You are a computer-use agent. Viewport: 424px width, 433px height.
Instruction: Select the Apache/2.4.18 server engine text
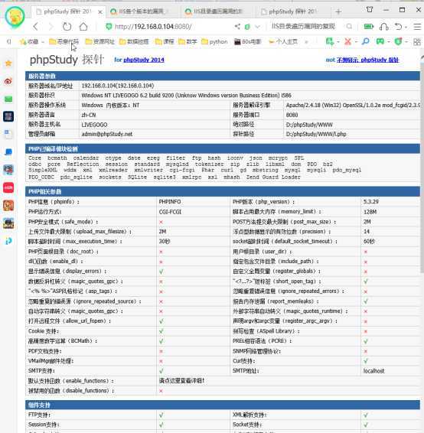point(353,106)
